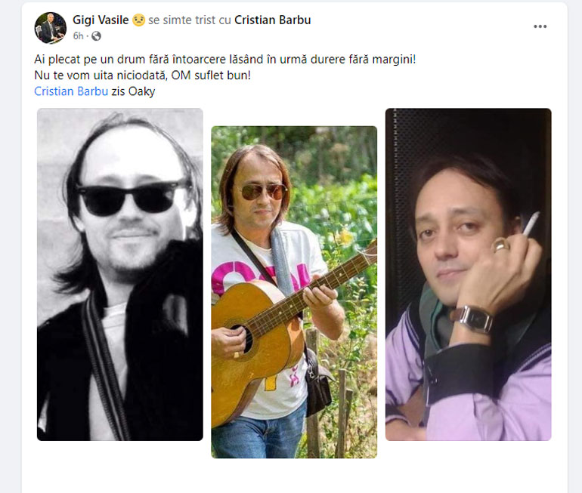Click the wristwatch in the right photo
The image size is (582, 493).
[472, 319]
